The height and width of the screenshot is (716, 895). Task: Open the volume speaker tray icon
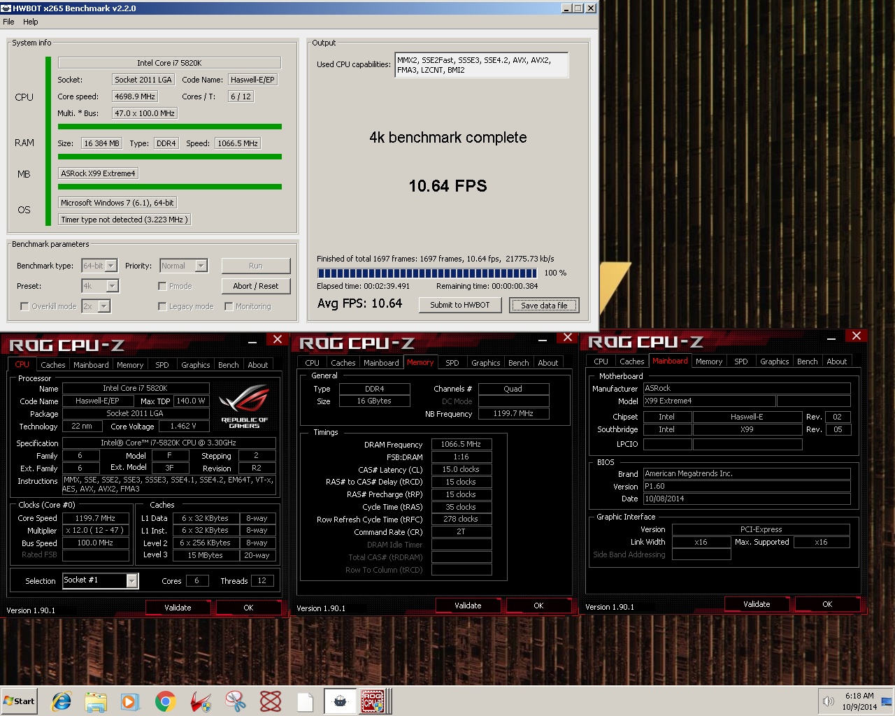[829, 701]
